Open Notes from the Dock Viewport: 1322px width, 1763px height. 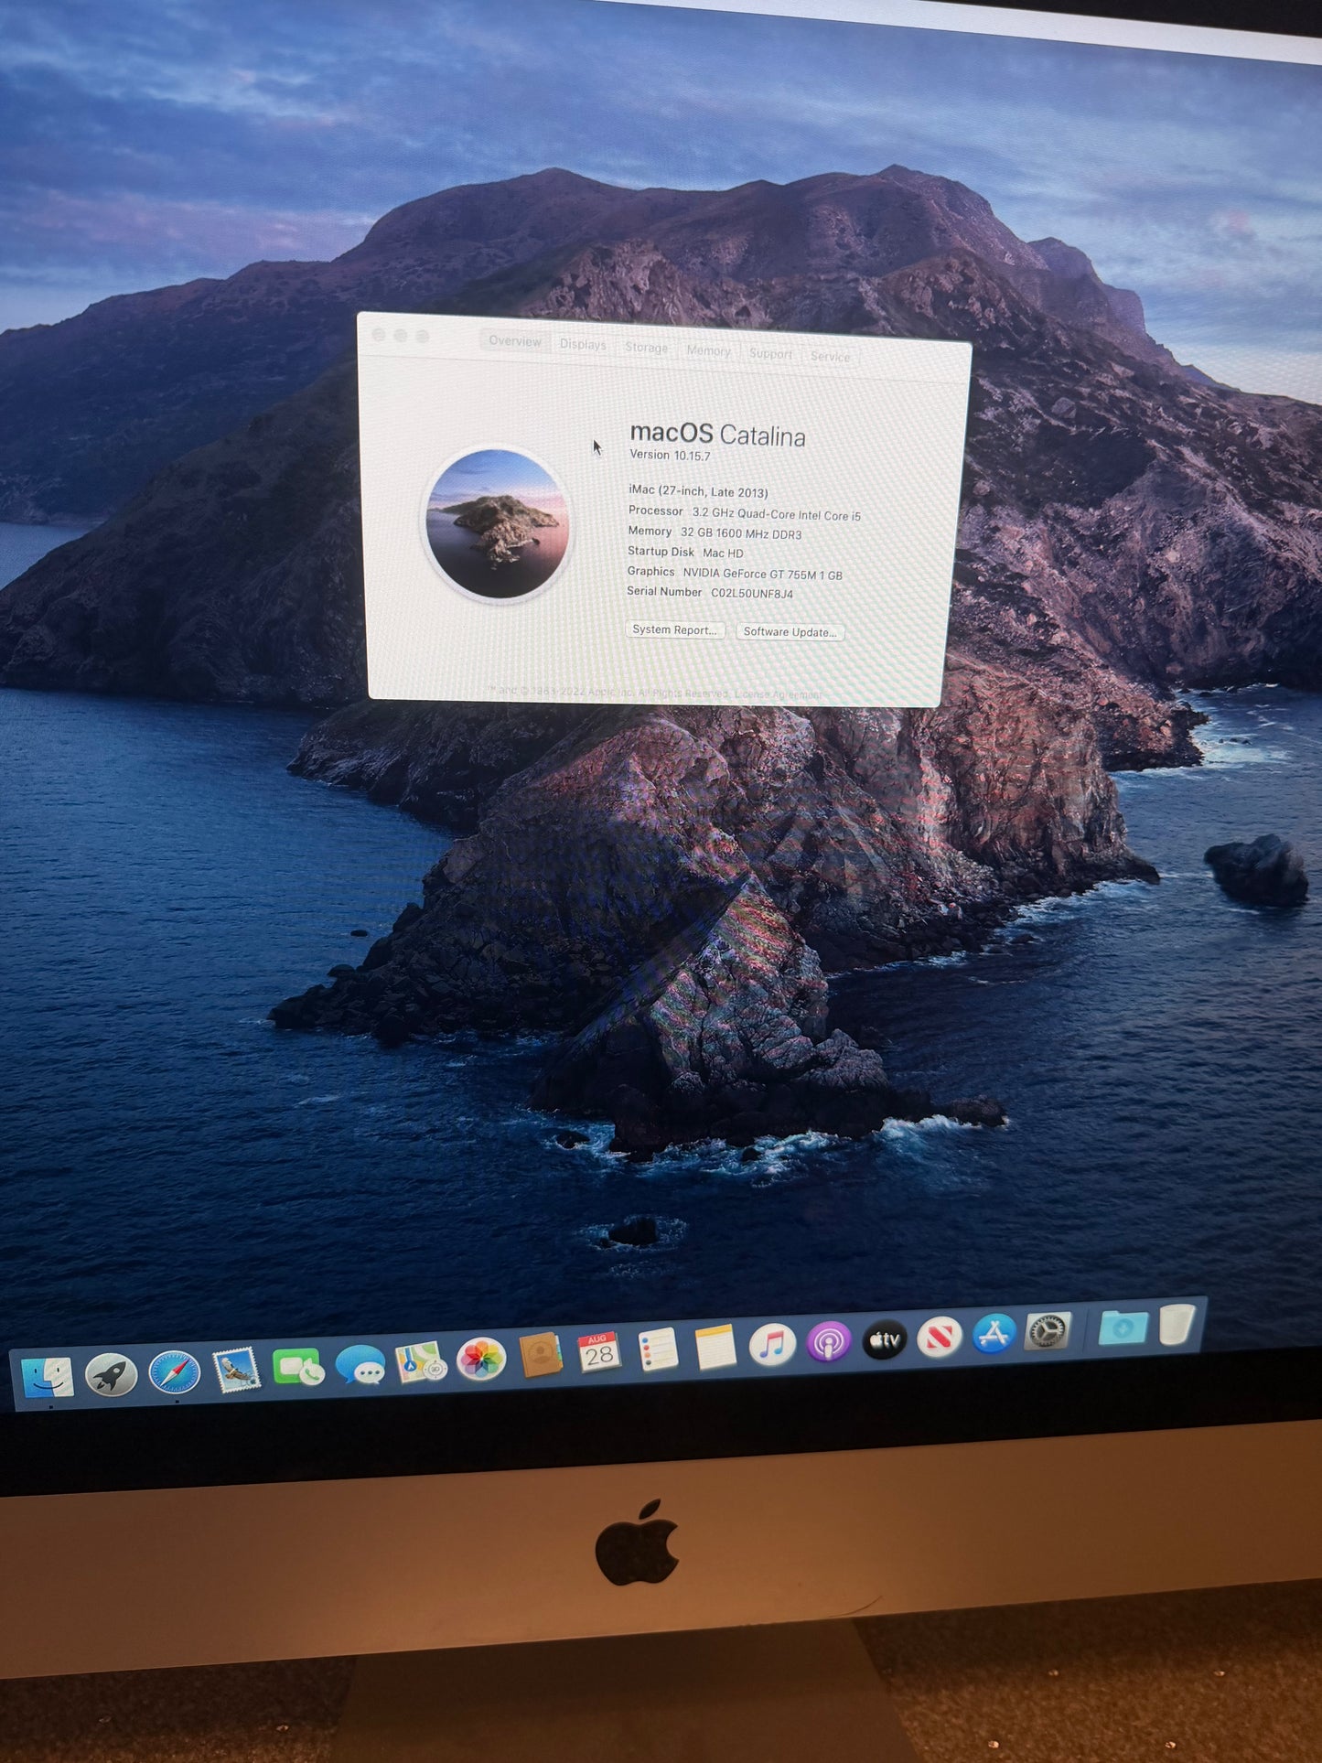click(715, 1348)
